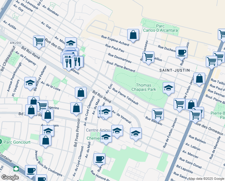Click Thomas Chapais Park label

(x=144, y=87)
